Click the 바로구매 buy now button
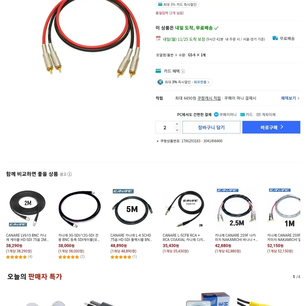Image resolution: width=306 pixels, height=306 pixels. (x=271, y=127)
